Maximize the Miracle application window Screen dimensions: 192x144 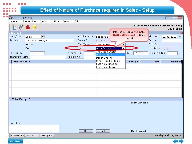point(174,18)
